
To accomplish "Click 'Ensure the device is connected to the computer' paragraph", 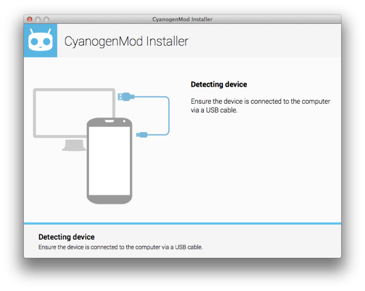I will pyautogui.click(x=260, y=106).
